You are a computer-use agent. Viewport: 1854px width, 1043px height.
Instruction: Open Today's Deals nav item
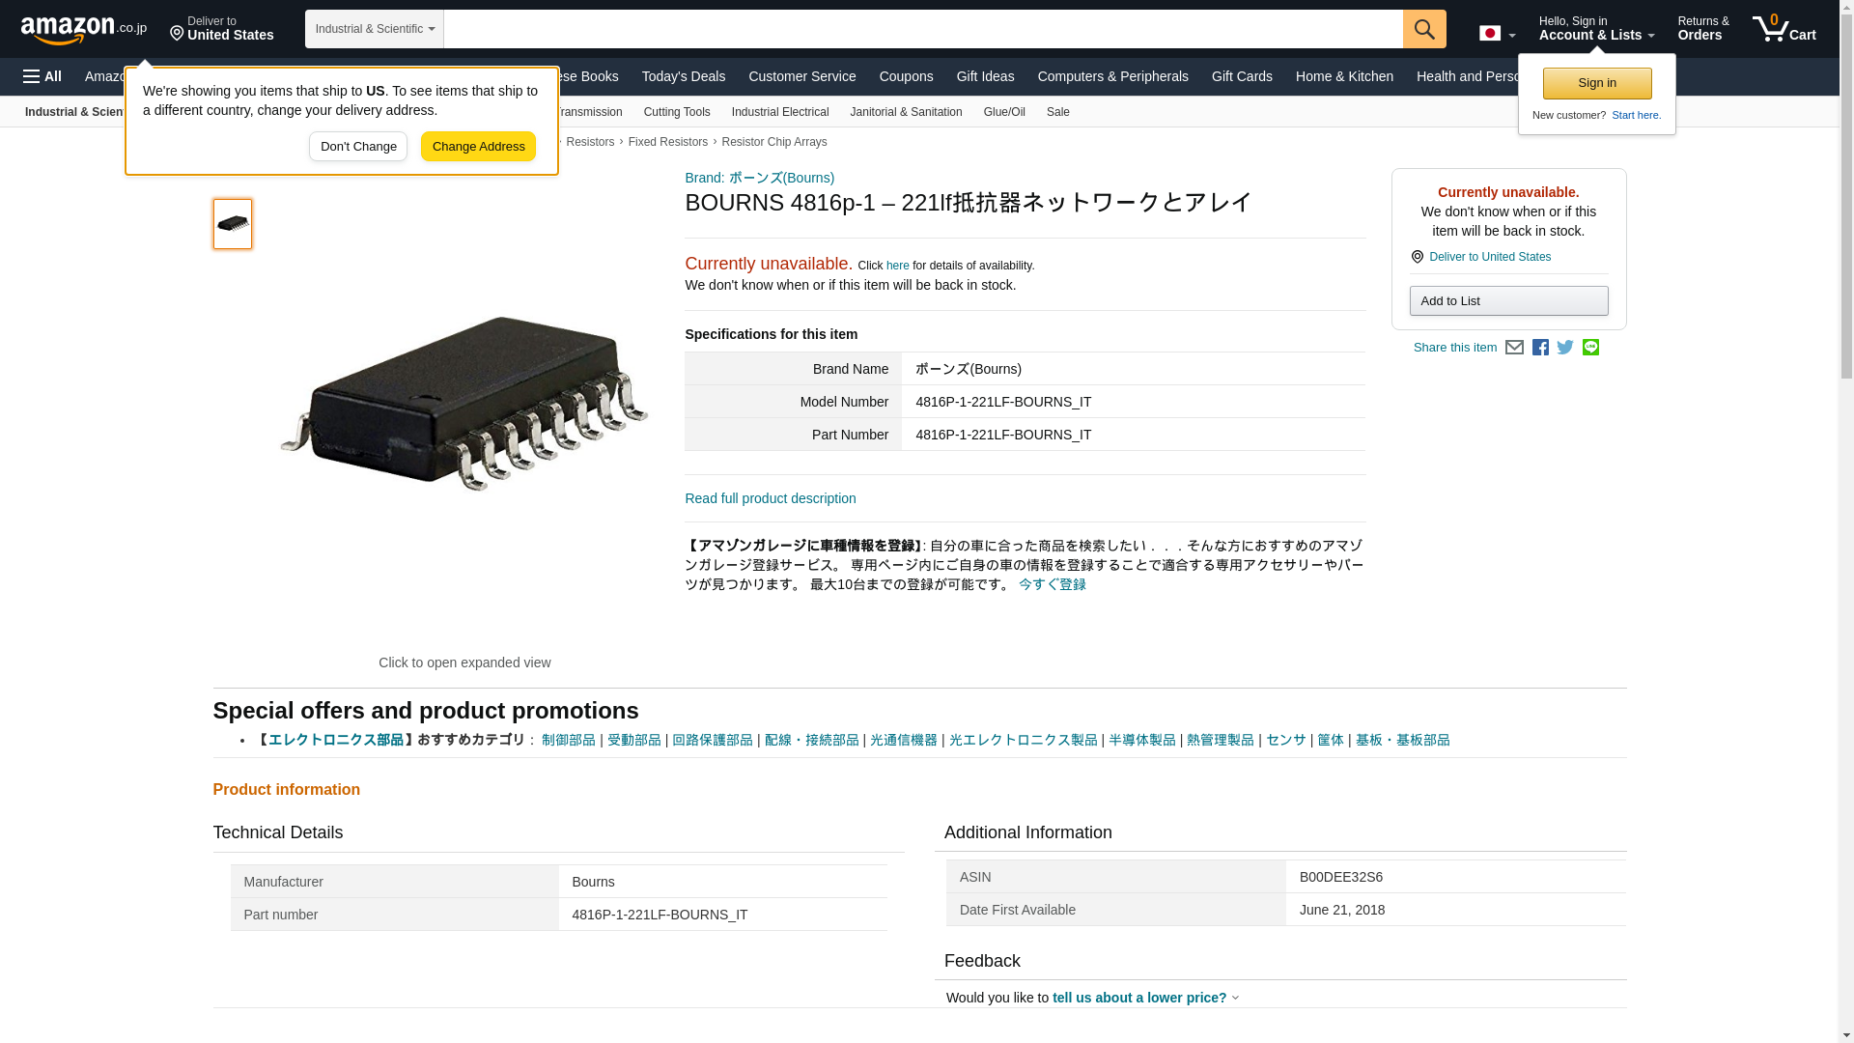coord(683,76)
